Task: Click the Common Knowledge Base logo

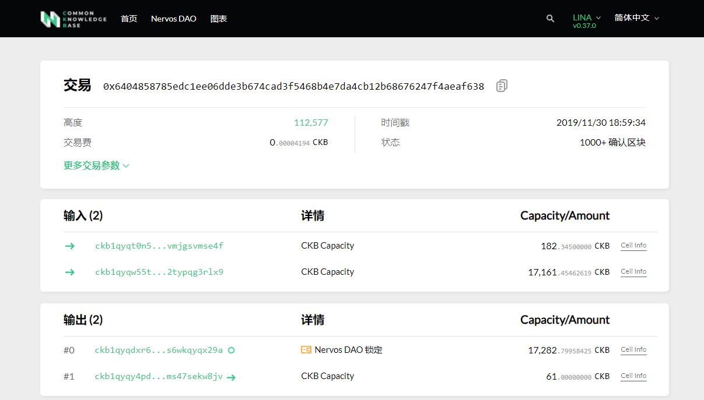Action: click(73, 19)
